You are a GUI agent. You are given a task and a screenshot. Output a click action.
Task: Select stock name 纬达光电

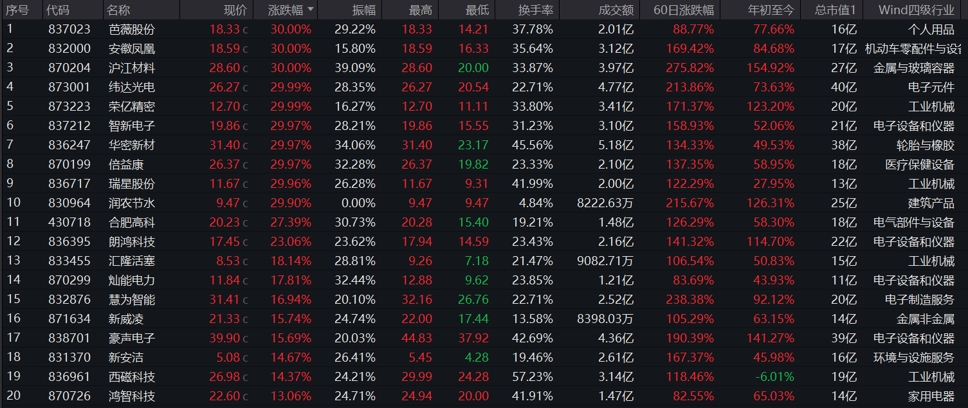[132, 87]
